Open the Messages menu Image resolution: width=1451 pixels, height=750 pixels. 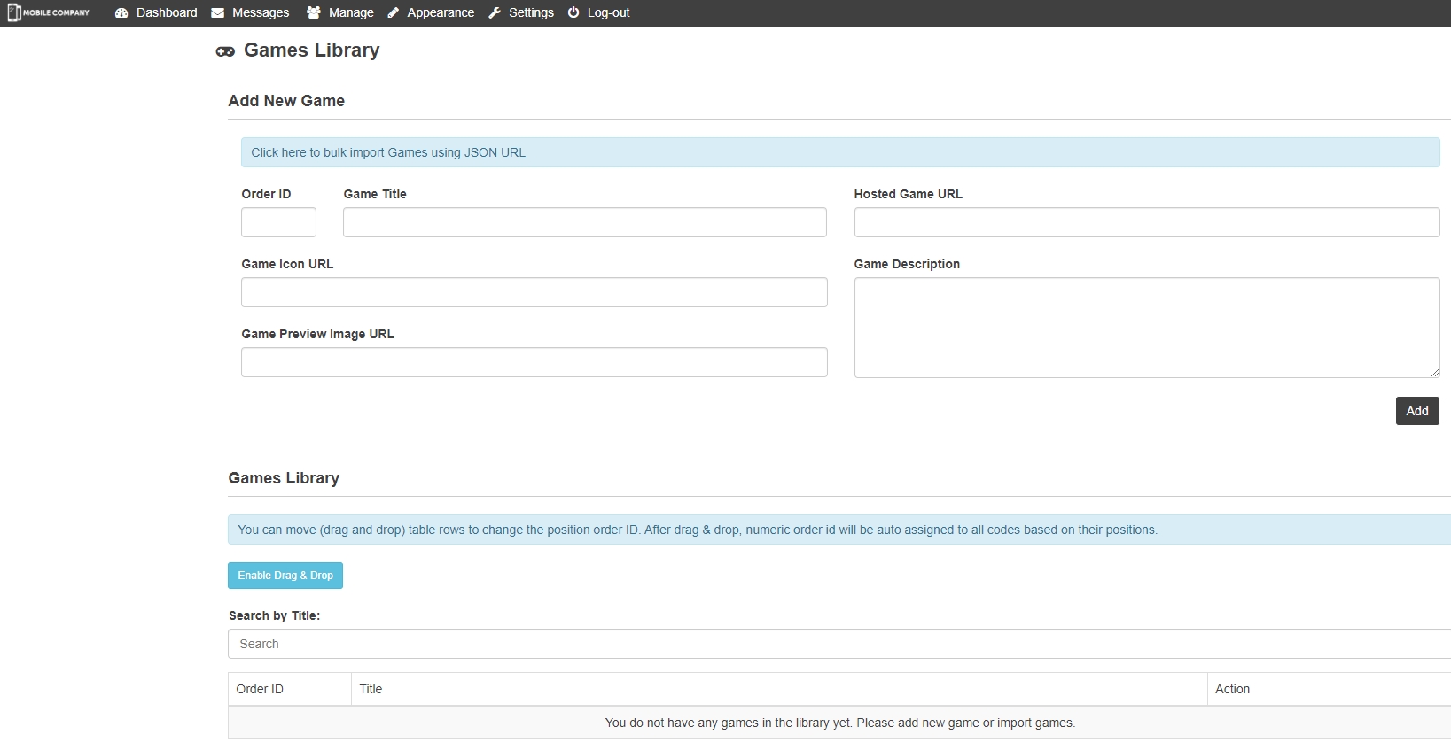click(250, 12)
